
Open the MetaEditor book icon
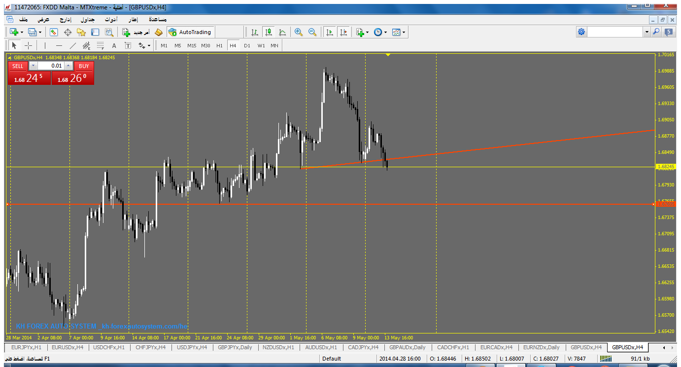(x=158, y=32)
